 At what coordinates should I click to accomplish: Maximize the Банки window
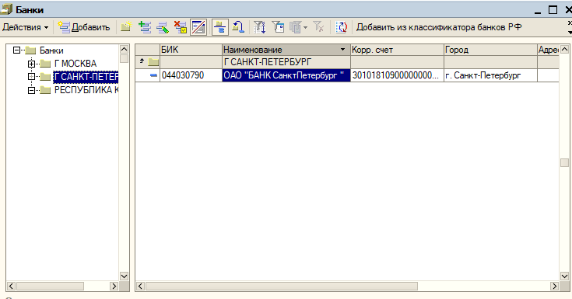pos(553,10)
